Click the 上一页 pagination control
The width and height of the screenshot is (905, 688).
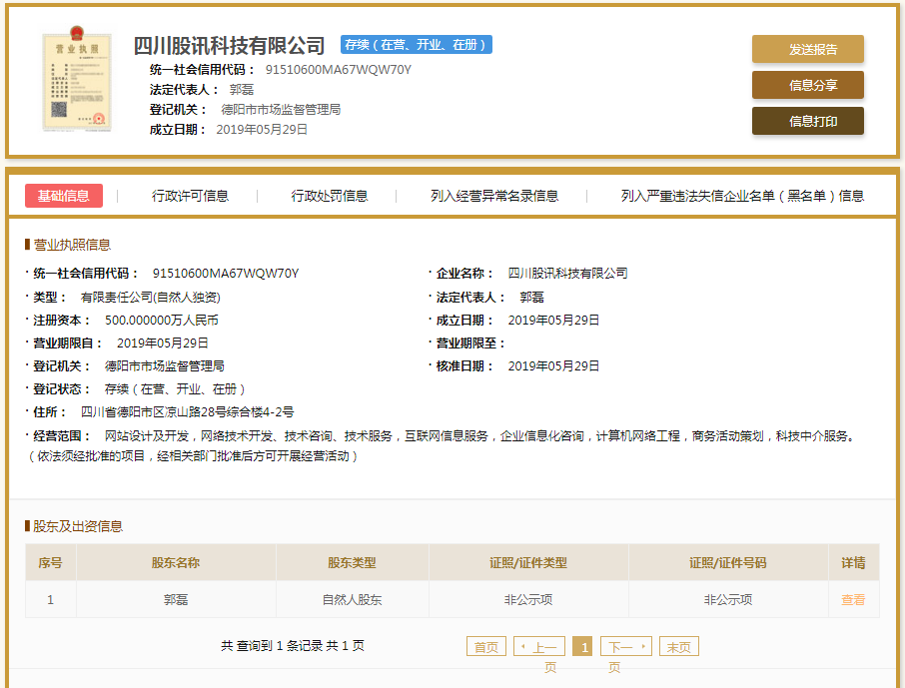point(537,645)
